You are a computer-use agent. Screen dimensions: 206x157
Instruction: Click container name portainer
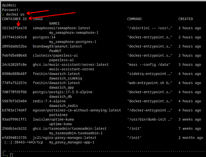pos(58,115)
